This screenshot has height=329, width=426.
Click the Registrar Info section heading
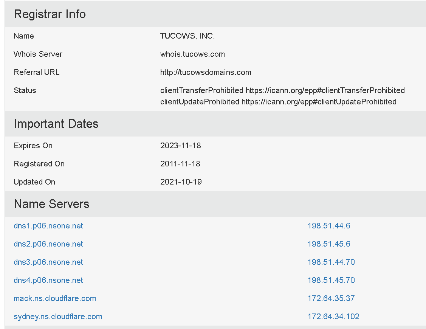click(x=50, y=14)
